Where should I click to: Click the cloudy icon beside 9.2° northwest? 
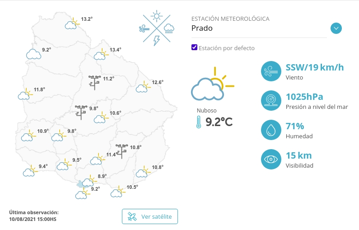coord(33,55)
